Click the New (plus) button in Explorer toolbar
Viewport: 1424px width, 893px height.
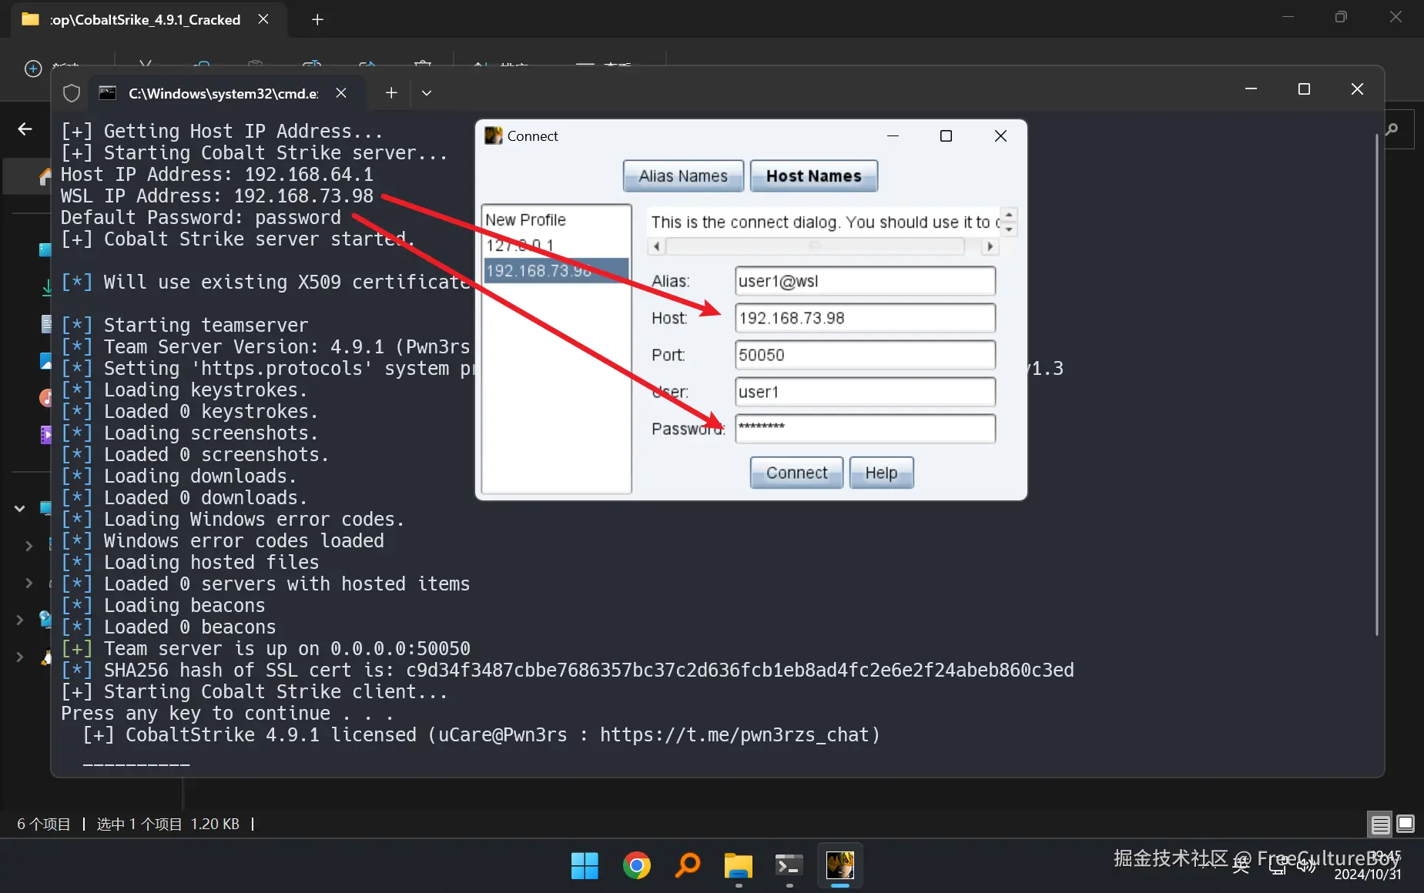[x=33, y=69]
